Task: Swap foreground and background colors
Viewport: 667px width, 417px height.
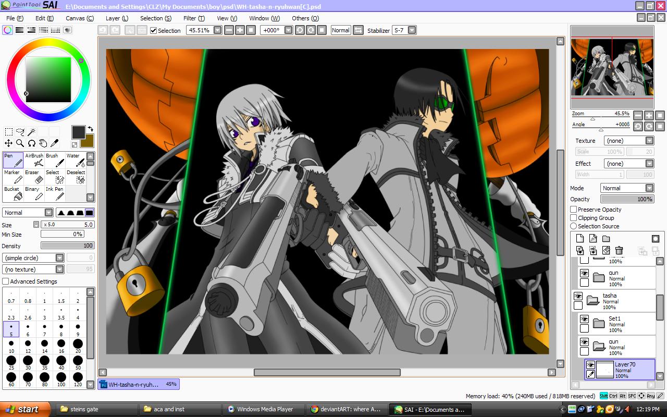Action: (90, 129)
